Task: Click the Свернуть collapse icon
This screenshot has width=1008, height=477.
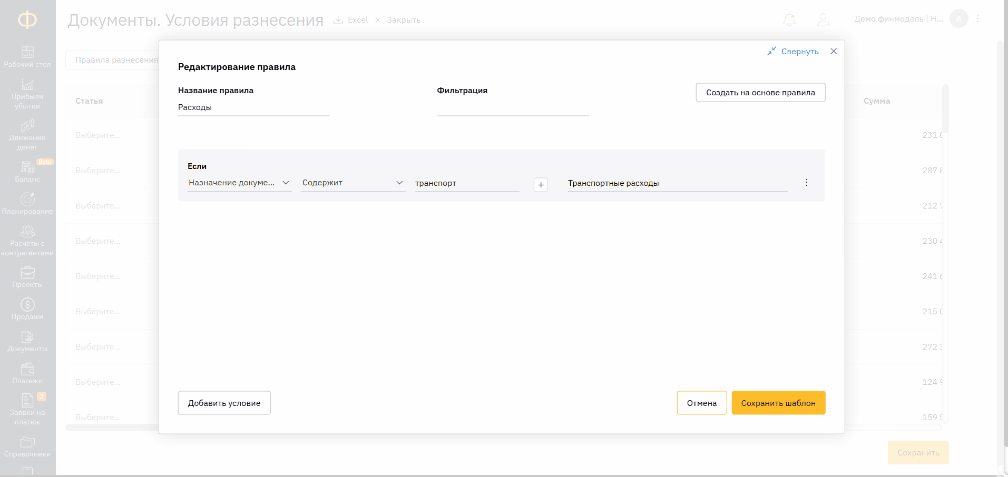Action: (771, 51)
